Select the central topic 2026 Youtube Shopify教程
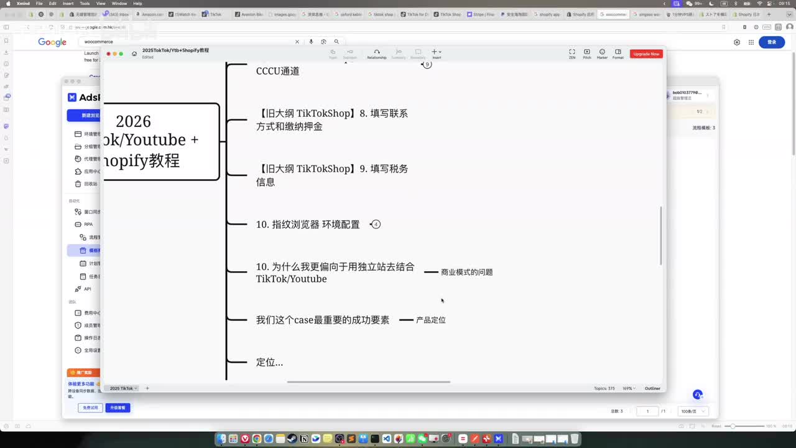This screenshot has width=796, height=448. pyautogui.click(x=160, y=141)
